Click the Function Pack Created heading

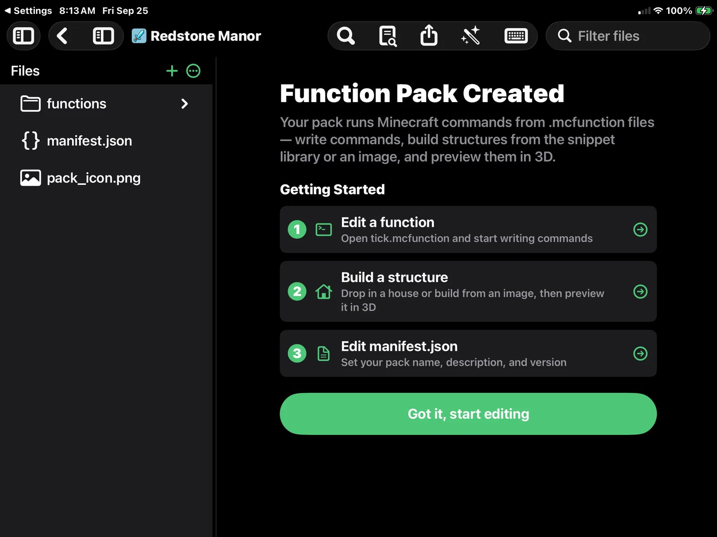422,94
